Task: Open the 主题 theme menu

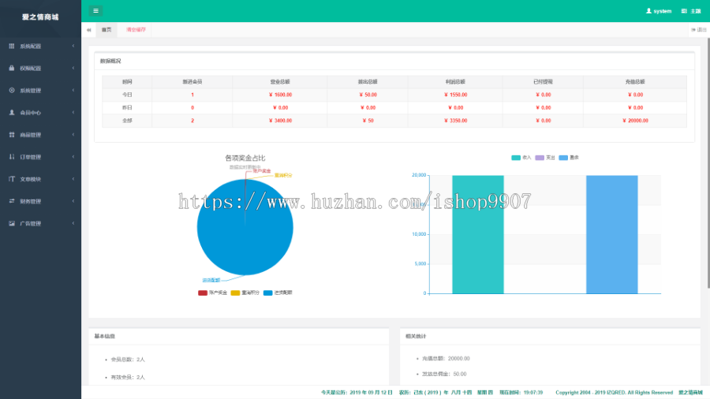Action: click(691, 11)
